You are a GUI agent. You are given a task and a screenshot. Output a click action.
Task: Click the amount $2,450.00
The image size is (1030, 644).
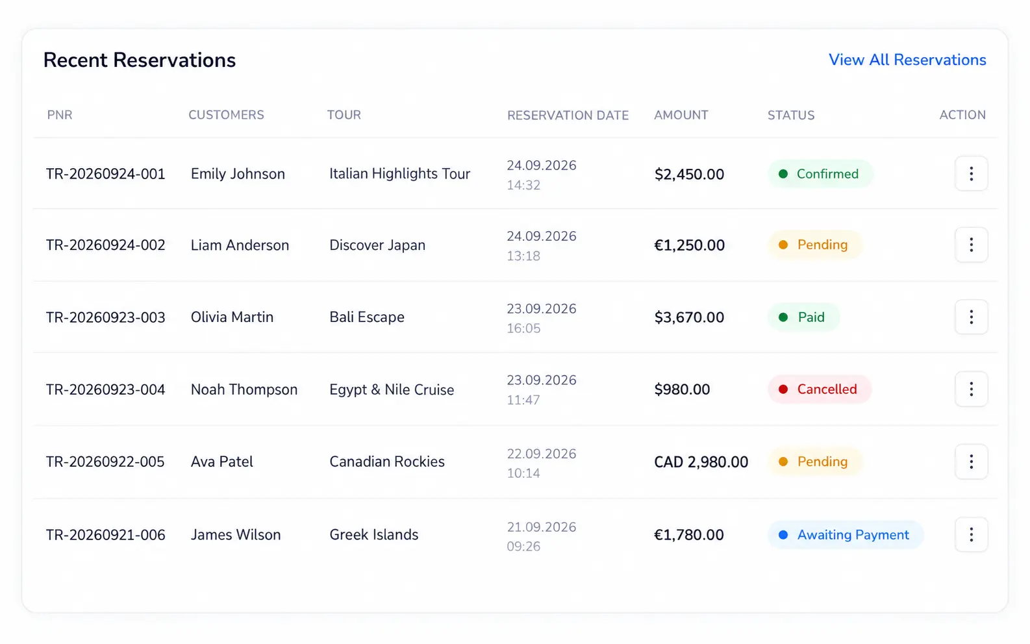(x=689, y=174)
